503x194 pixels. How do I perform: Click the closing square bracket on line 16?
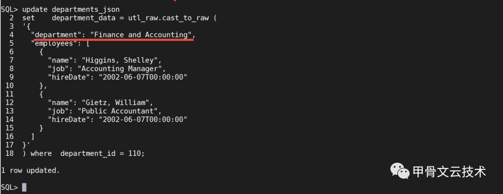33,136
